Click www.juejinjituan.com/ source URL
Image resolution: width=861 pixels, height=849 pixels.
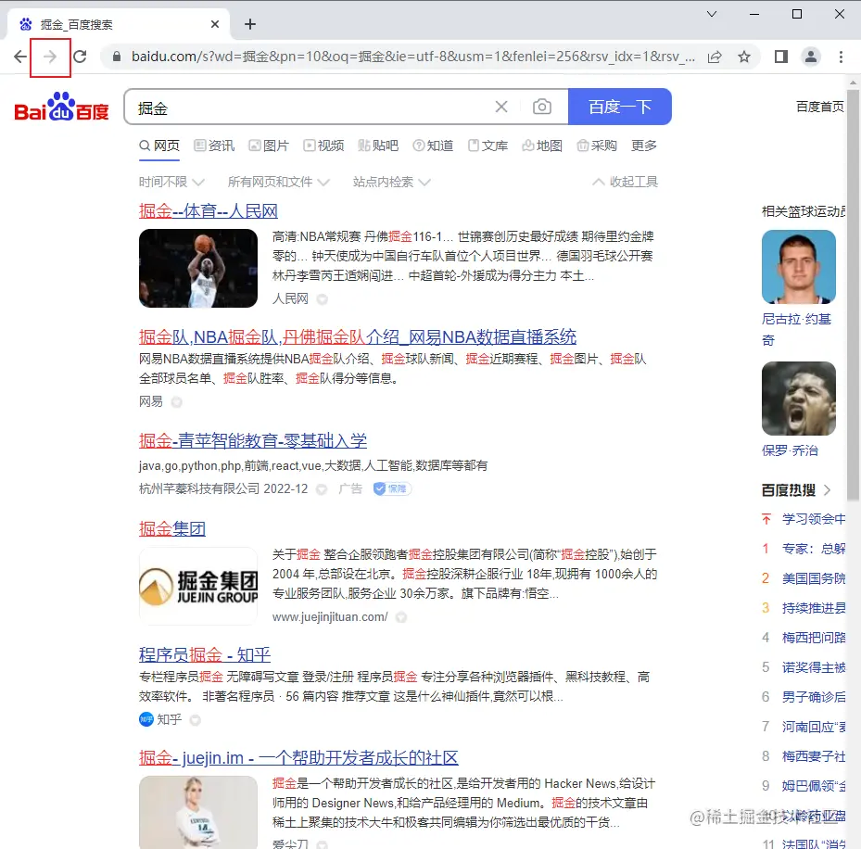pos(330,617)
